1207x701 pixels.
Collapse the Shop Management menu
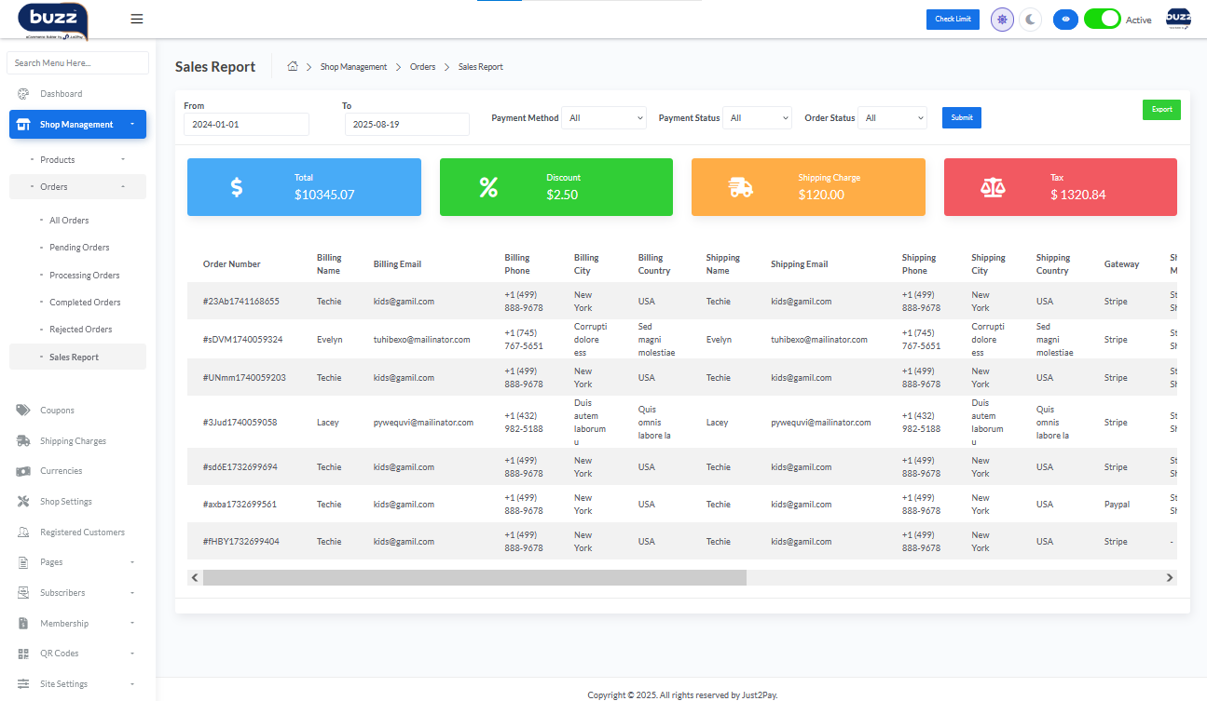click(77, 125)
